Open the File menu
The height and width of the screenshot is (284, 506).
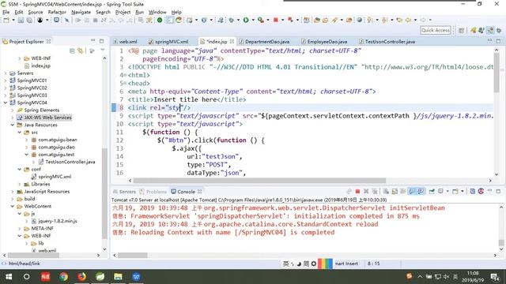point(6,12)
